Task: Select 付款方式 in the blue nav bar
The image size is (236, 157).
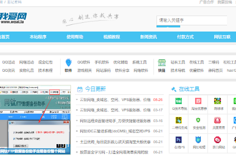Action: click(185, 37)
